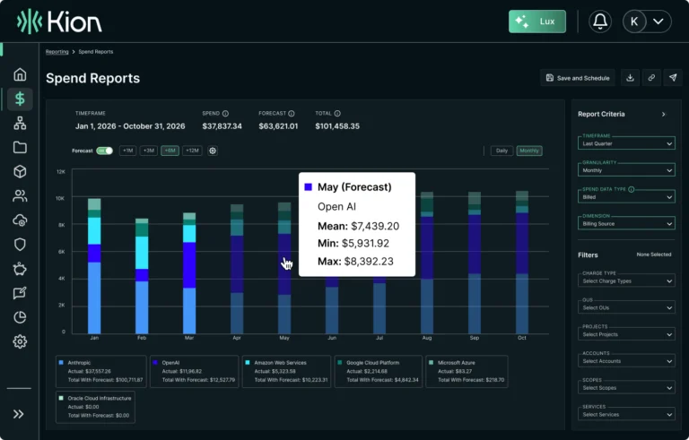Open the Select Scopes dropdown

tap(626, 388)
